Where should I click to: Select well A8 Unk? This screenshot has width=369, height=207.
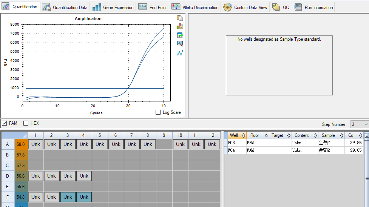point(148,144)
